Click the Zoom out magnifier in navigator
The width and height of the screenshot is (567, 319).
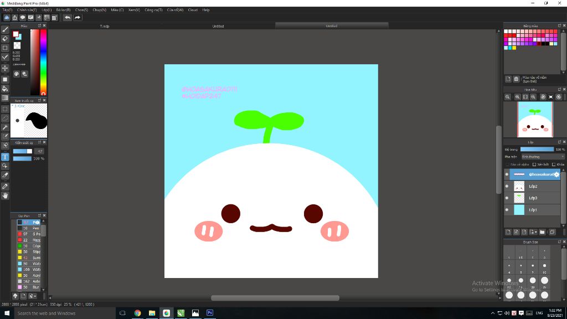click(533, 97)
